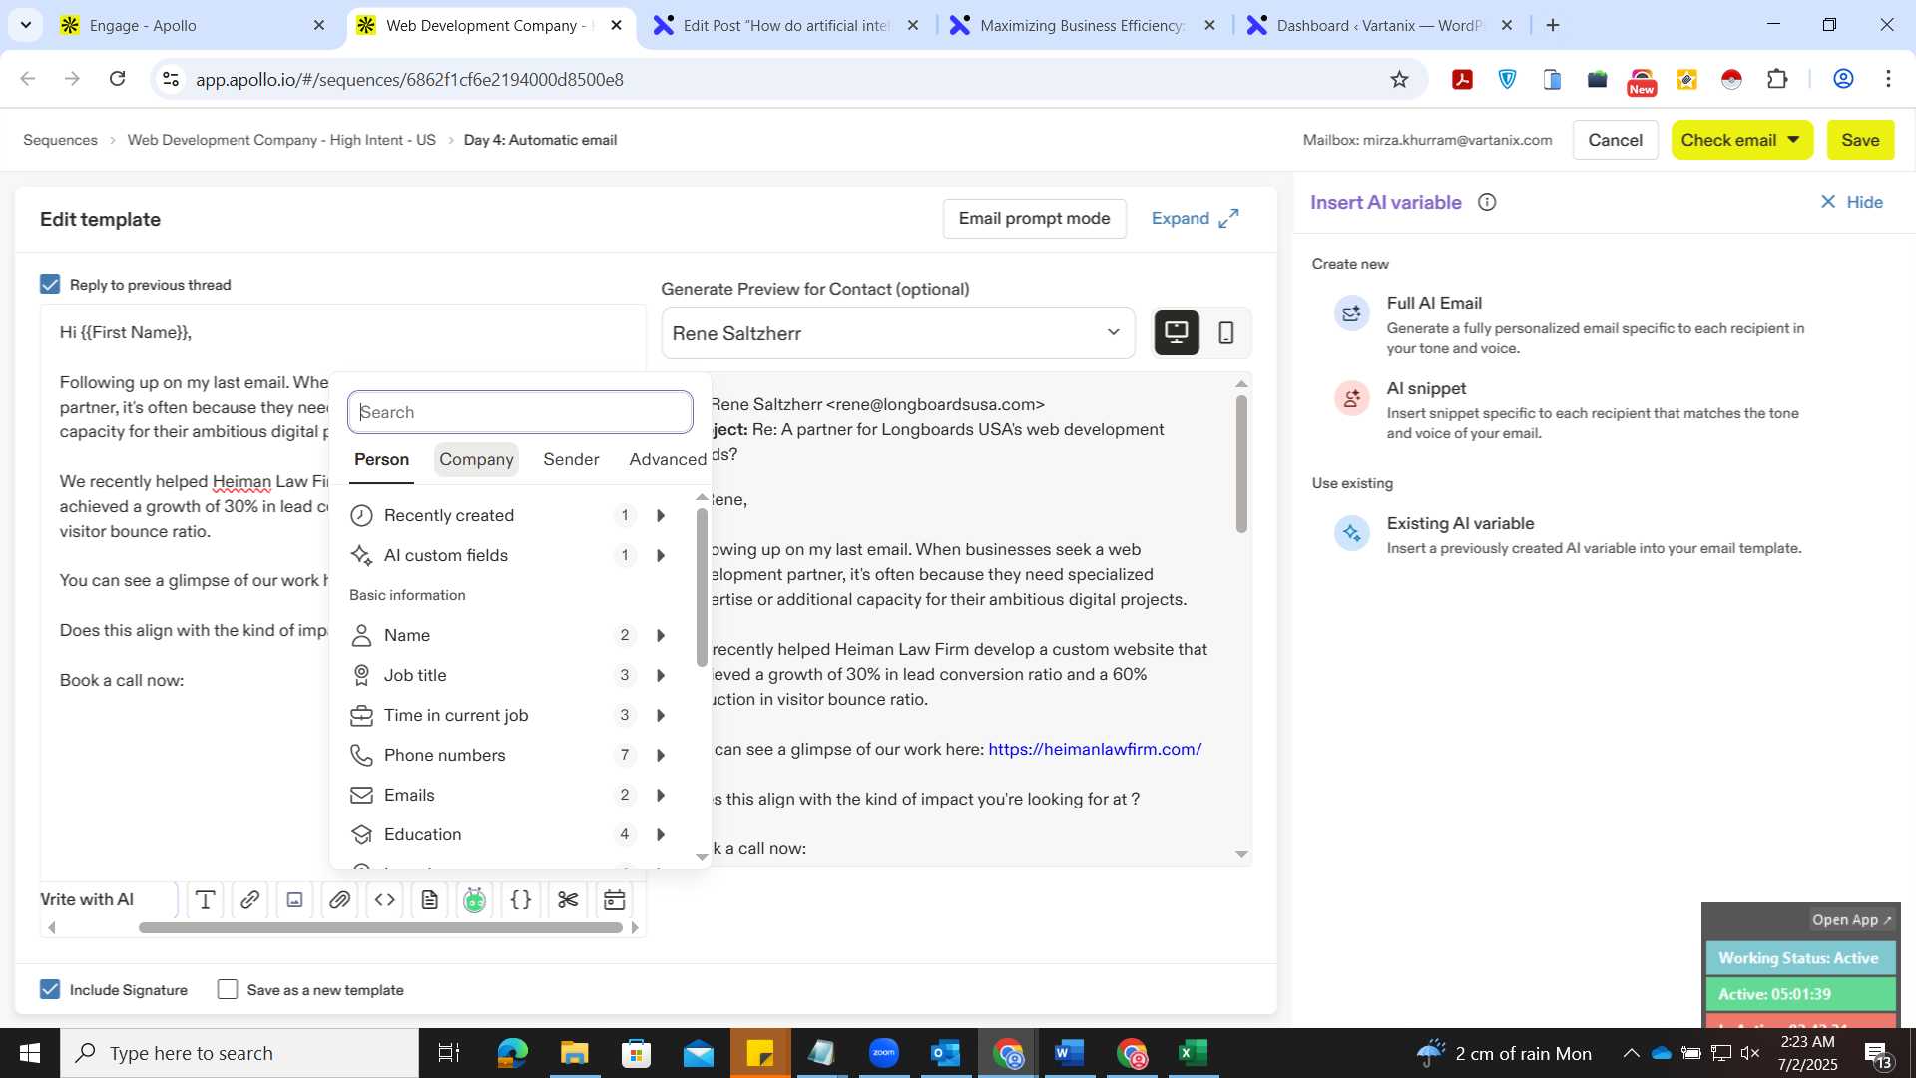This screenshot has width=1916, height=1078.
Task: Click the horizontal toolbar scrollbar
Action: (380, 927)
